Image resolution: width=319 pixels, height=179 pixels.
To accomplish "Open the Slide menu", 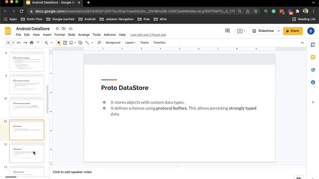I will pos(71,35).
